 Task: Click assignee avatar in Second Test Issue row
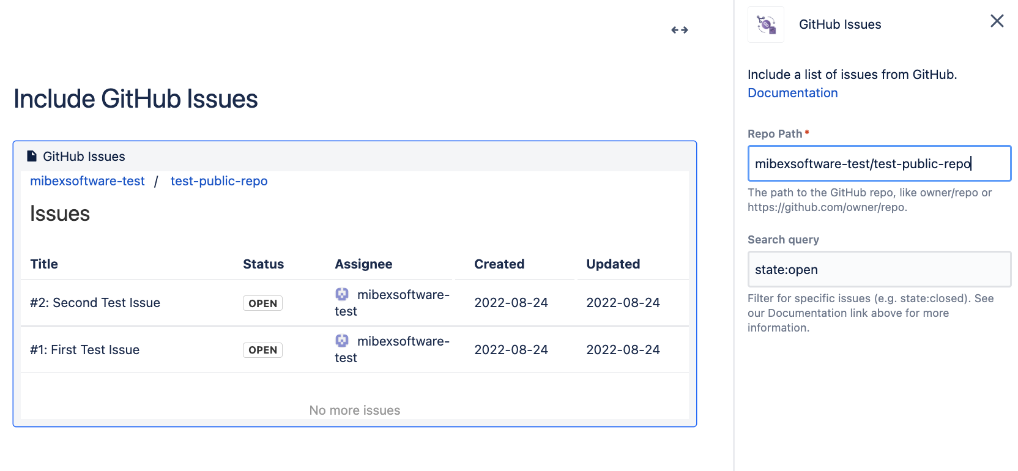tap(342, 294)
